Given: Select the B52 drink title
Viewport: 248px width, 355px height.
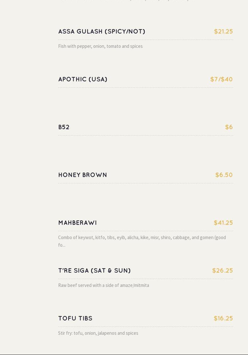Looking at the screenshot, I should (64, 127).
